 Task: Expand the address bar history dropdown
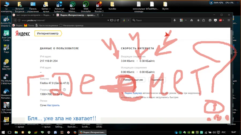[x=108, y=20]
